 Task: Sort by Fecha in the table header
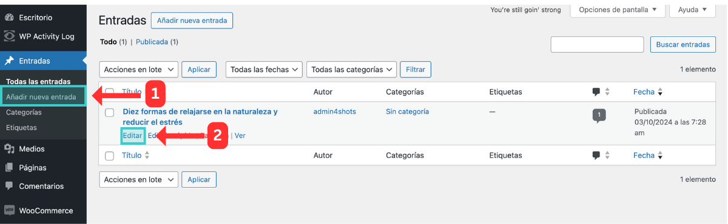(x=648, y=92)
